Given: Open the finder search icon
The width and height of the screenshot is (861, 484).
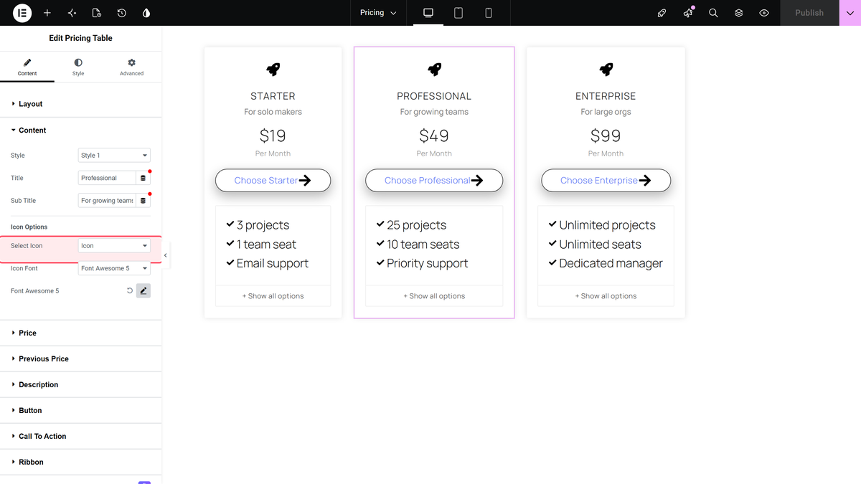Looking at the screenshot, I should (x=713, y=13).
